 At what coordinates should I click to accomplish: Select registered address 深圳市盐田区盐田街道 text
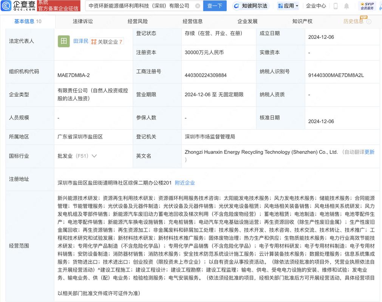(114, 183)
